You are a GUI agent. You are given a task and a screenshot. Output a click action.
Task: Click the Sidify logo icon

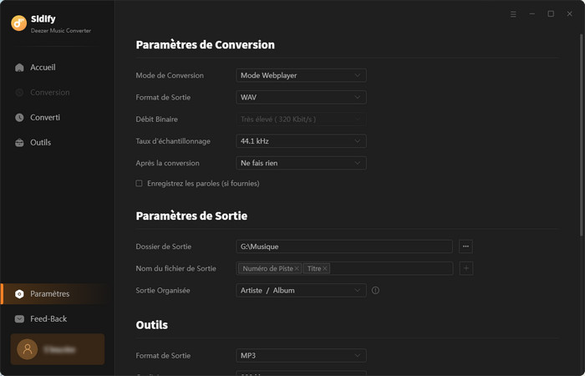pyautogui.click(x=18, y=23)
